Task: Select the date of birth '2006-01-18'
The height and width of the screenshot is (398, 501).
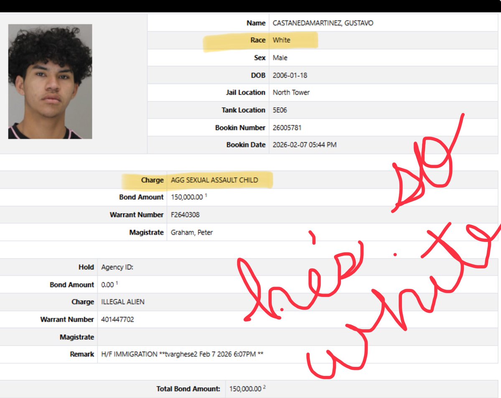Action: tap(290, 76)
